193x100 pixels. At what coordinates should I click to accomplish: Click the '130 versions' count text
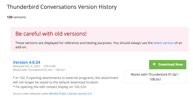(x=16, y=17)
